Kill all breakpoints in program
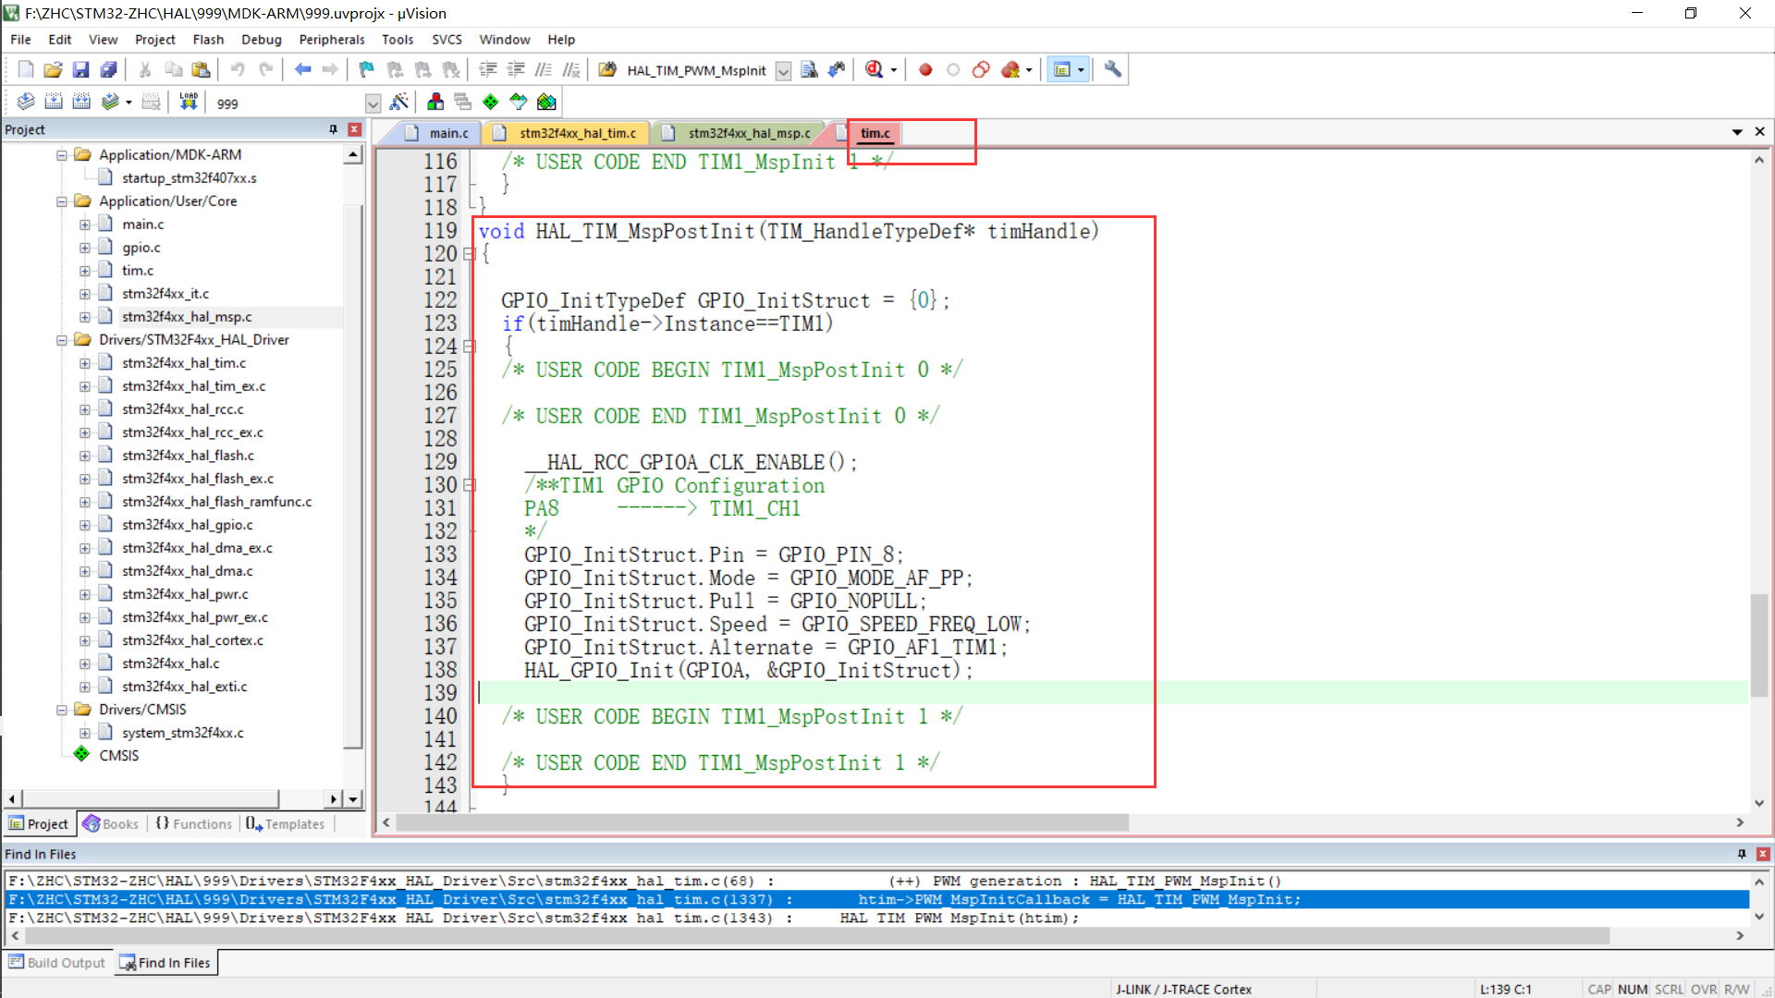The height and width of the screenshot is (998, 1775). pyautogui.click(x=1010, y=69)
